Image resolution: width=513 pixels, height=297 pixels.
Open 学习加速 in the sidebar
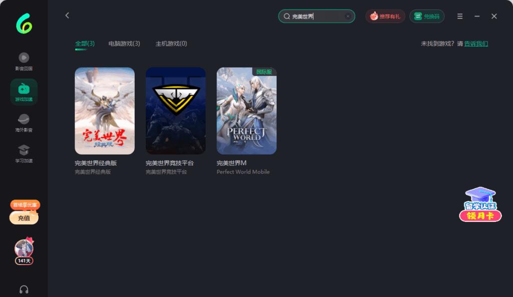coord(24,153)
